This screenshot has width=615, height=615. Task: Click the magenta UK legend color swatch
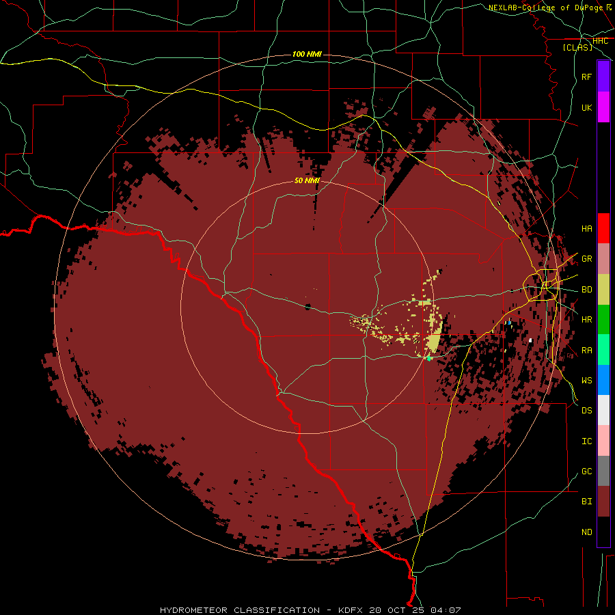coord(603,107)
